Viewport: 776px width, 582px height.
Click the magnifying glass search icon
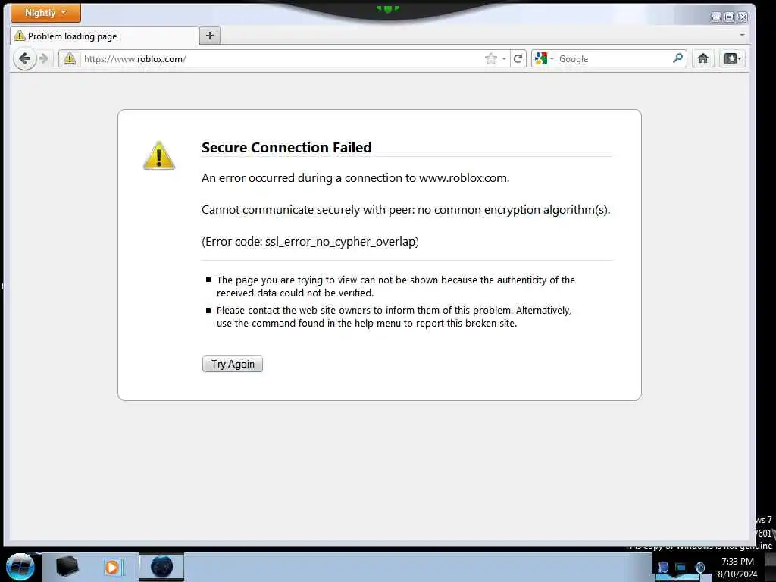pyautogui.click(x=678, y=58)
